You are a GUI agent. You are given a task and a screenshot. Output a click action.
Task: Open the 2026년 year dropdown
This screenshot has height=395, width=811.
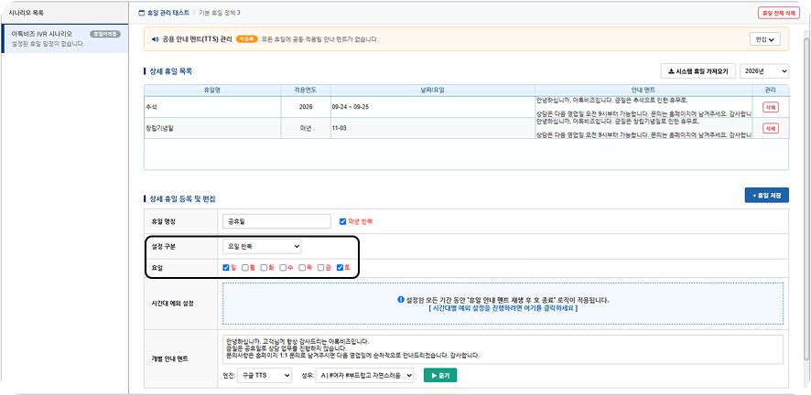pos(764,71)
